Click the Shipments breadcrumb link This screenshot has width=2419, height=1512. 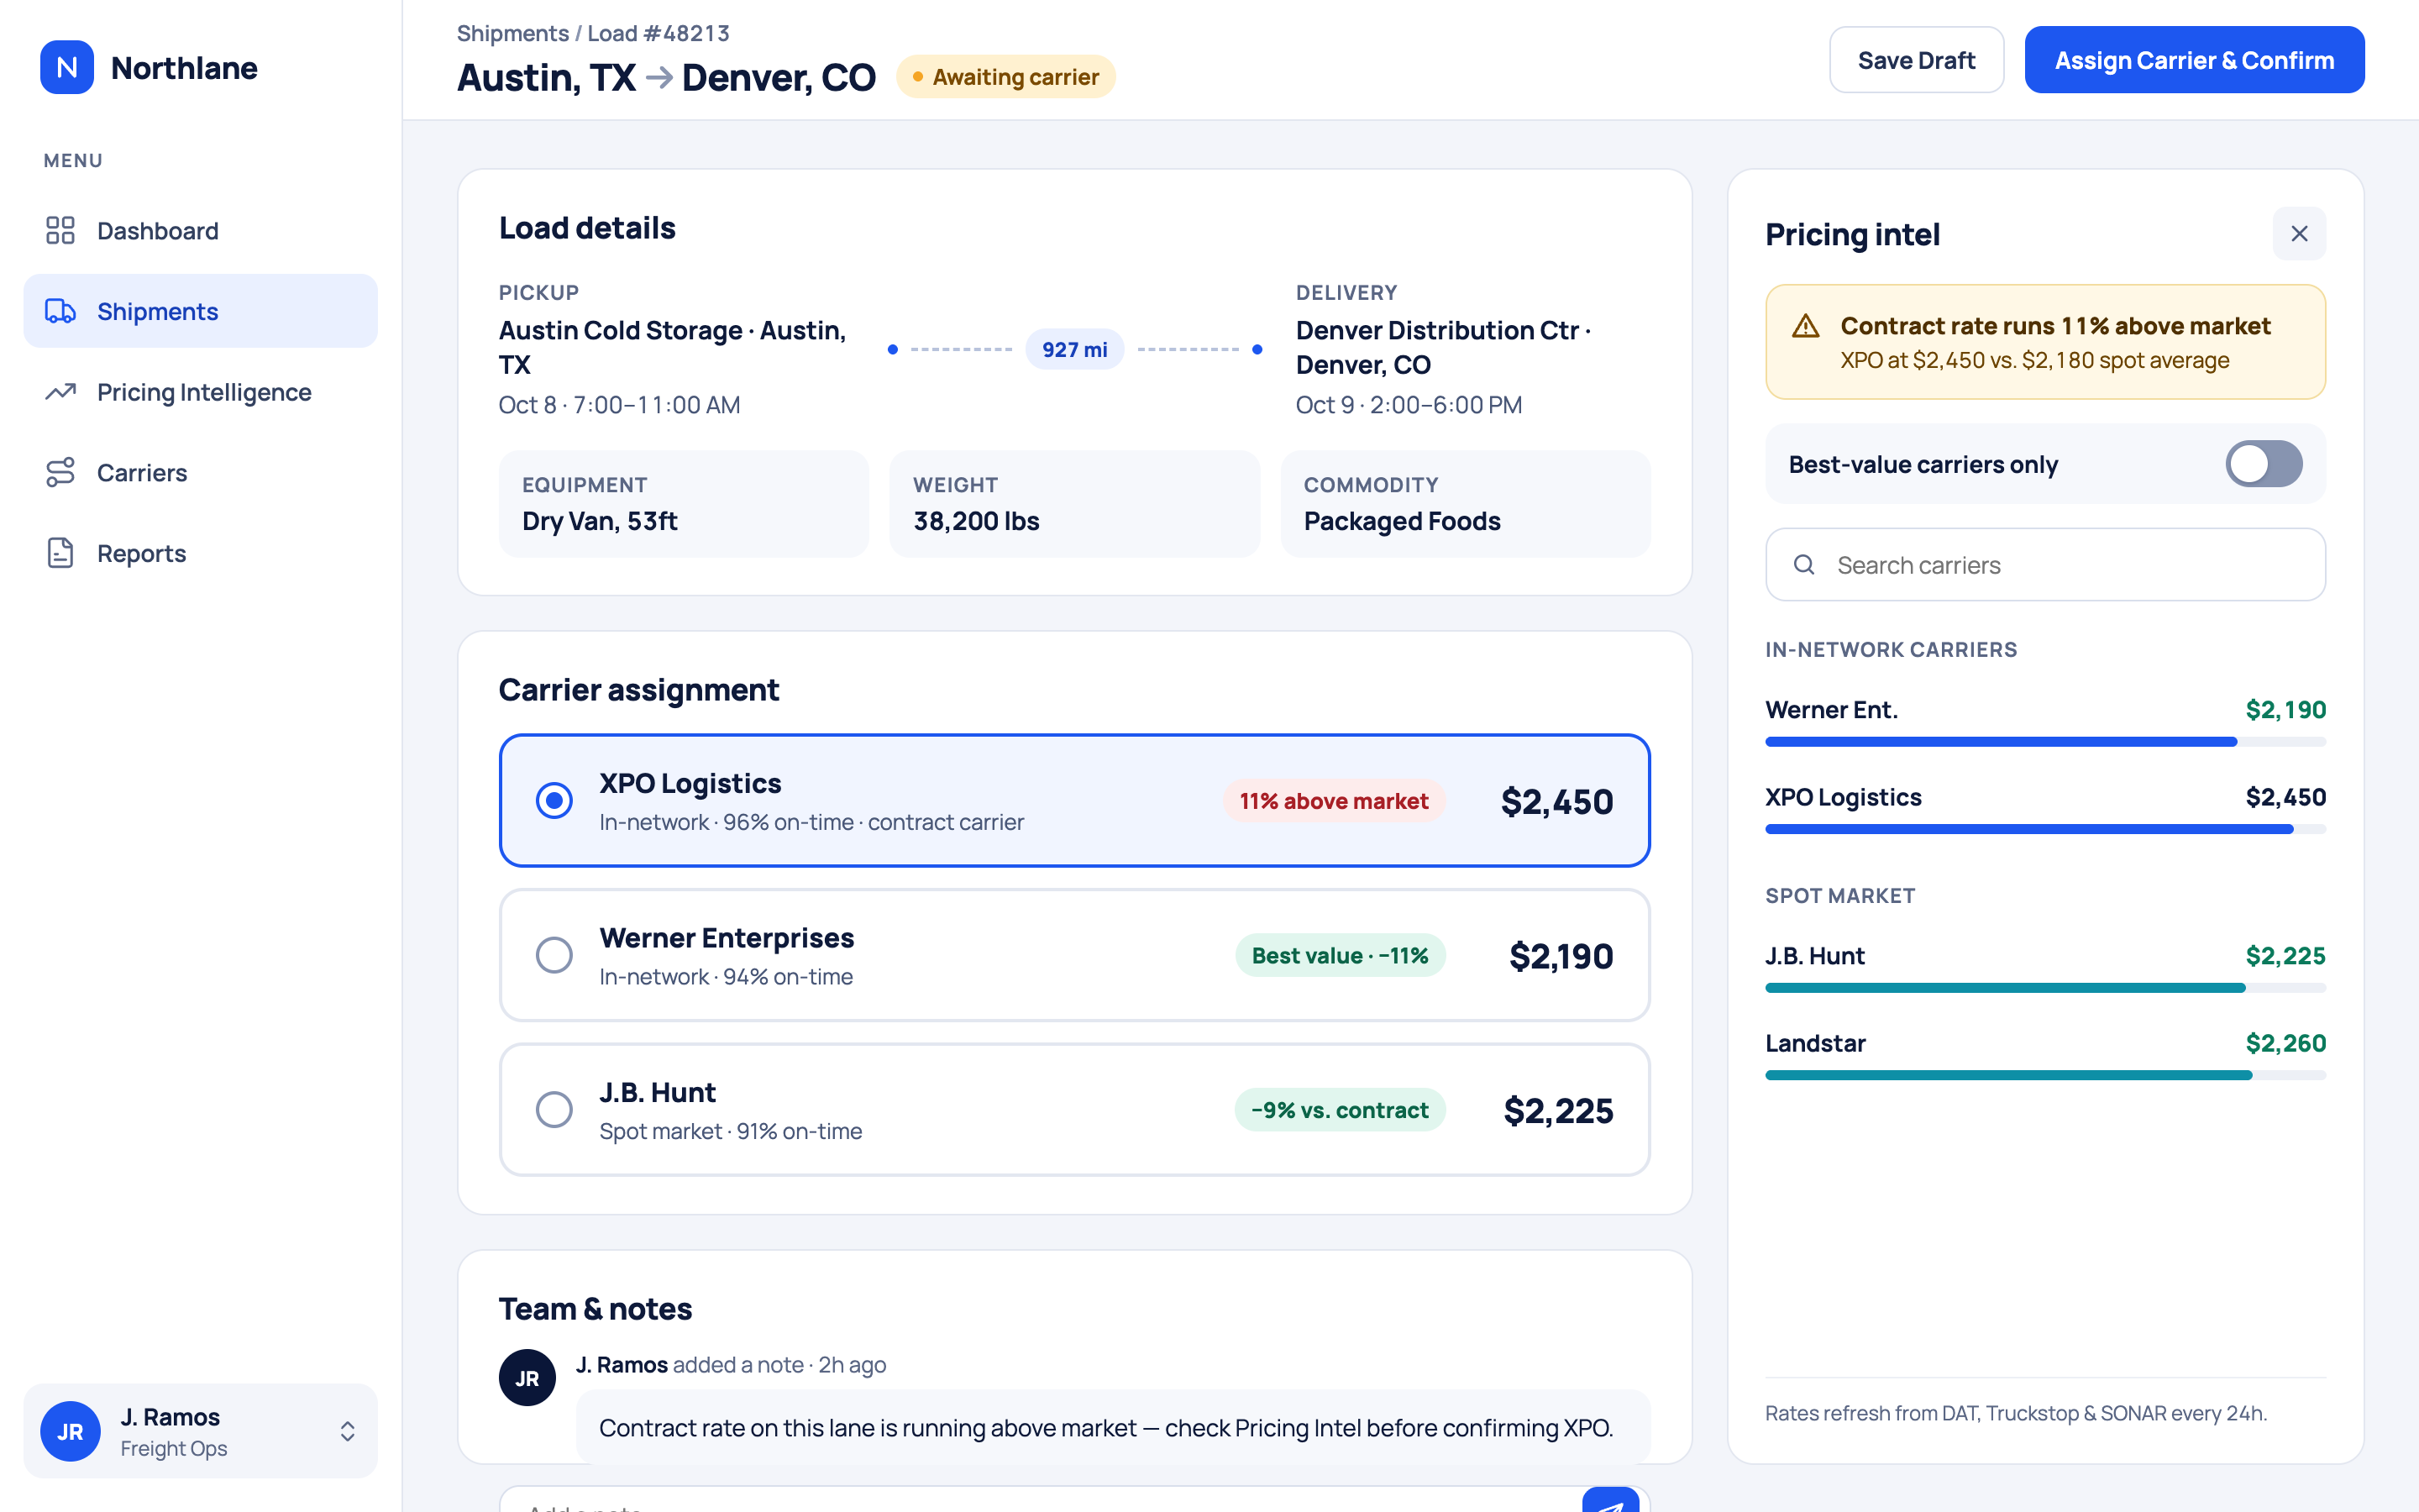click(x=513, y=33)
